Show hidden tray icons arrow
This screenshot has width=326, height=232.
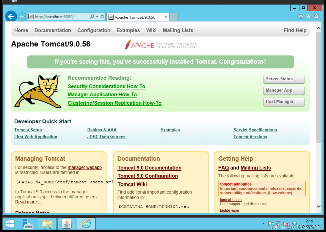[263, 224]
